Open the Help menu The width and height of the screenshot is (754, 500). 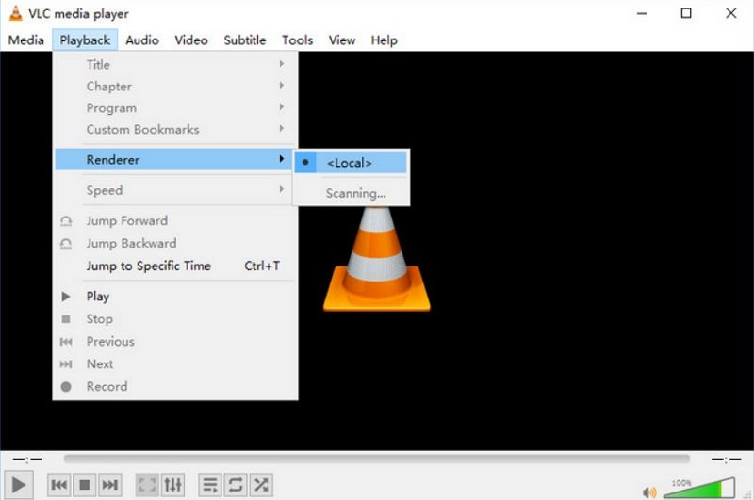coord(384,40)
